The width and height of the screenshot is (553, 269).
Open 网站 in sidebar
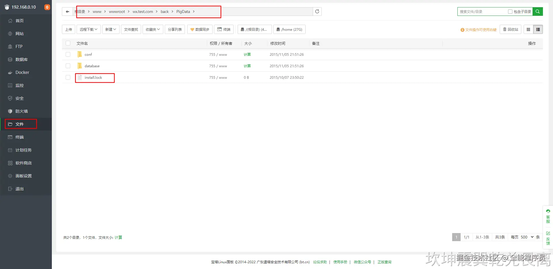pos(26,34)
